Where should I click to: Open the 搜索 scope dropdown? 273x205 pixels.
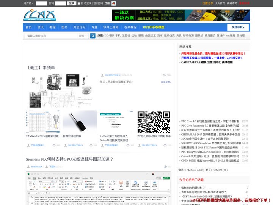(x=83, y=36)
